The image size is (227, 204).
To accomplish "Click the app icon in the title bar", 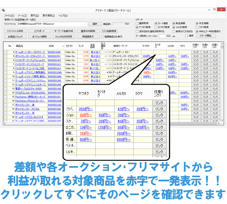I will tap(3, 10).
